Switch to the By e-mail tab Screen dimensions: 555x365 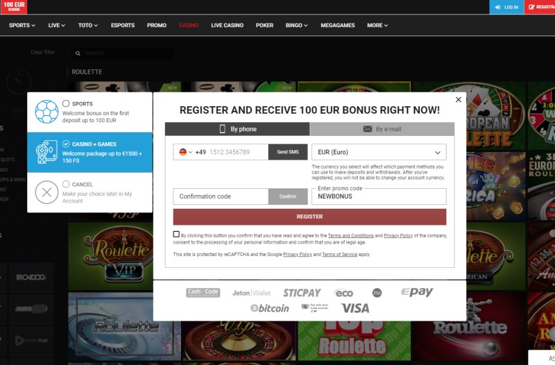[382, 129]
